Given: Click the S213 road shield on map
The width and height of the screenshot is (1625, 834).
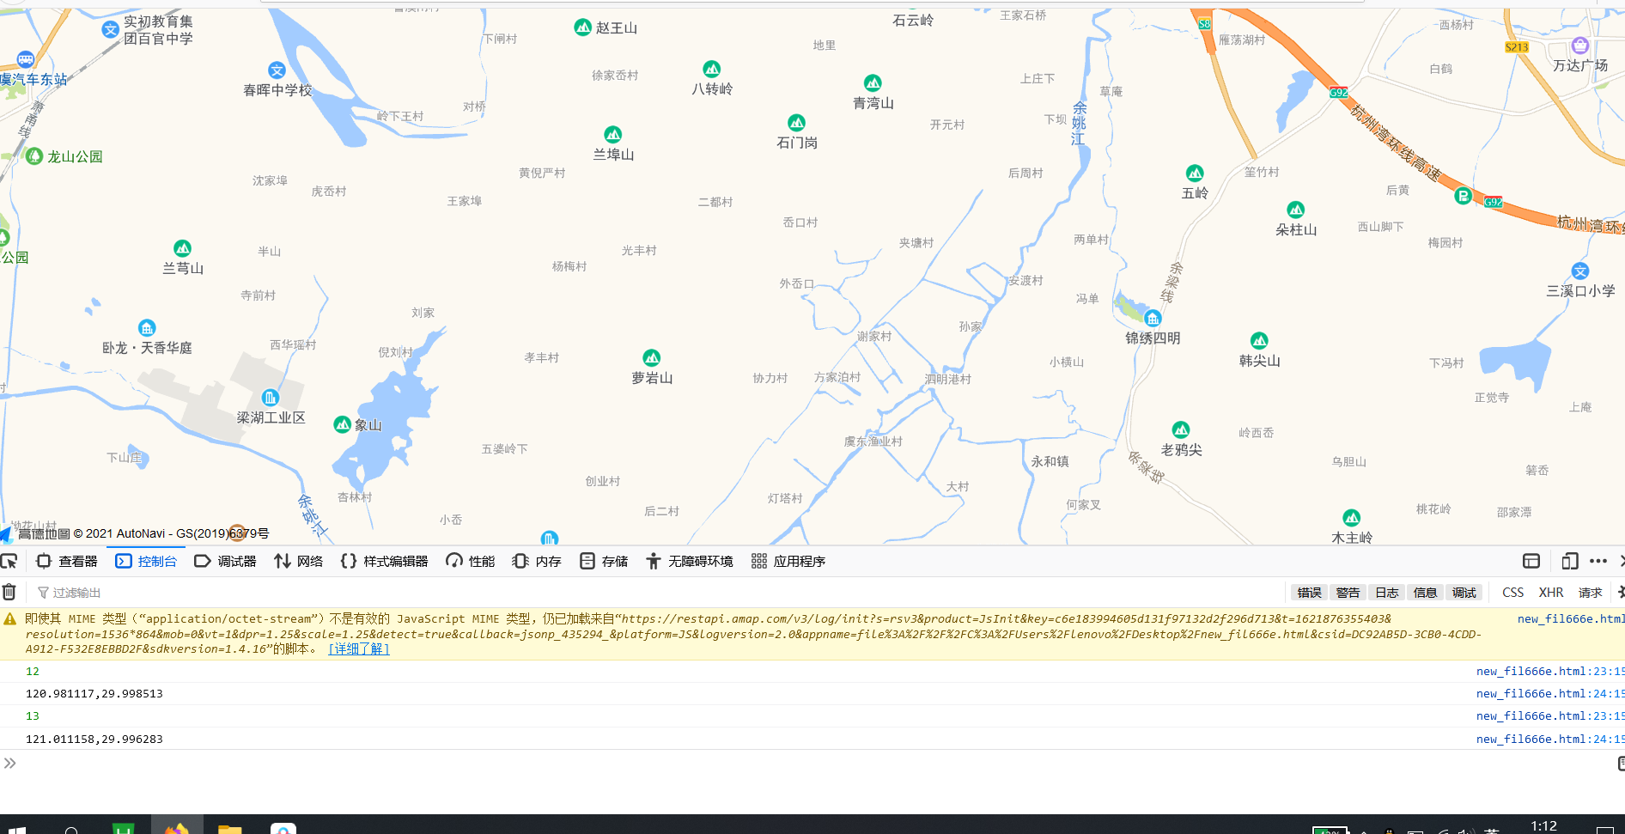Looking at the screenshot, I should click(1517, 47).
